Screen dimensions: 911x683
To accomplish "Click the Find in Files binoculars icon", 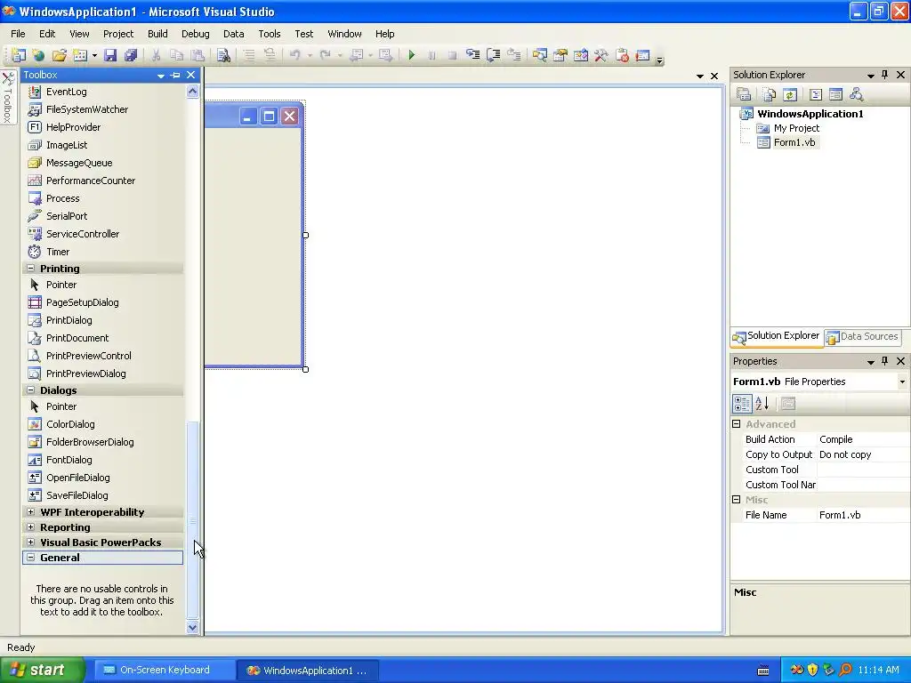I will [223, 55].
